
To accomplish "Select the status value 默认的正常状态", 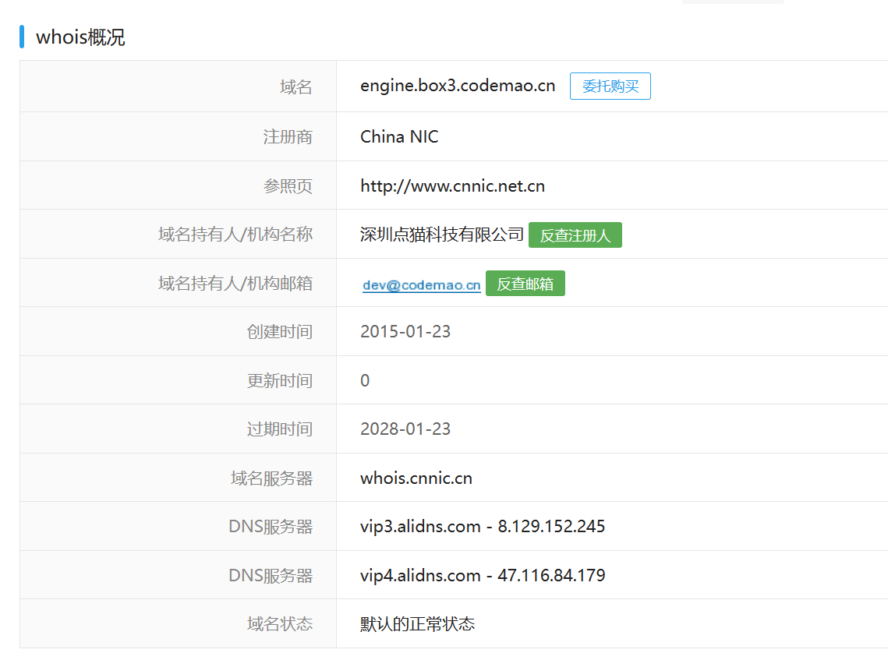I will pos(417,624).
